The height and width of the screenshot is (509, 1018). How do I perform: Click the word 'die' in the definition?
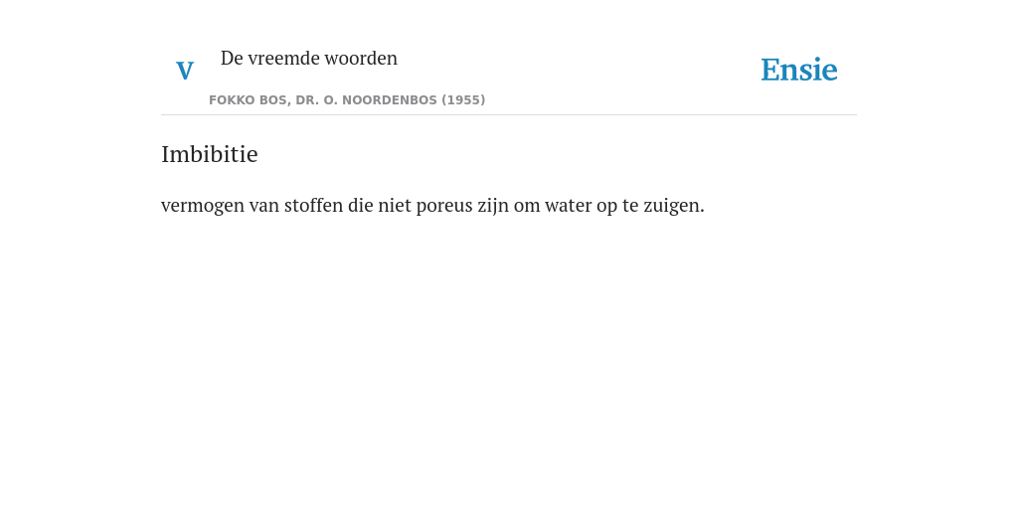pyautogui.click(x=361, y=205)
